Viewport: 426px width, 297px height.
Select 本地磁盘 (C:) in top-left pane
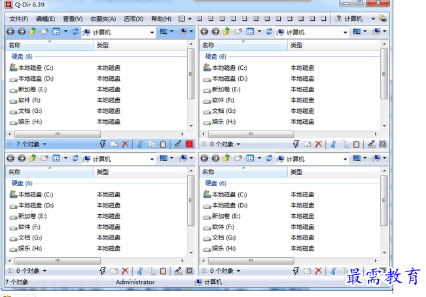pyautogui.click(x=31, y=68)
